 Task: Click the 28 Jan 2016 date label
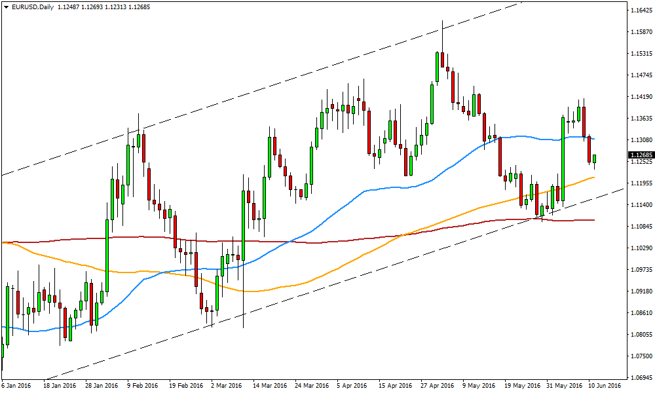coord(102,386)
